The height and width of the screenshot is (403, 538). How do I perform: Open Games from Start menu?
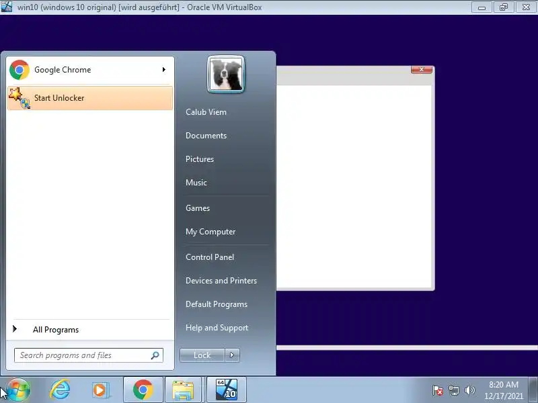coord(198,208)
